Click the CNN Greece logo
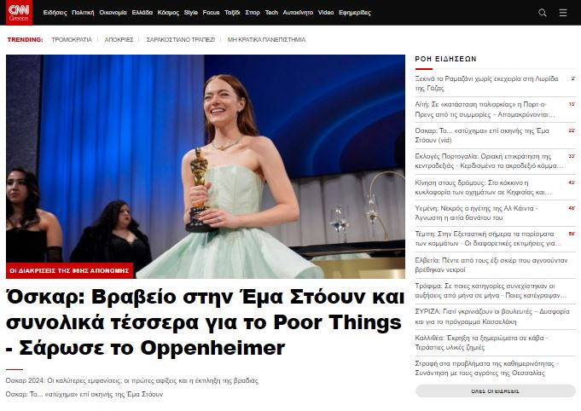581x411 pixels. [19, 13]
